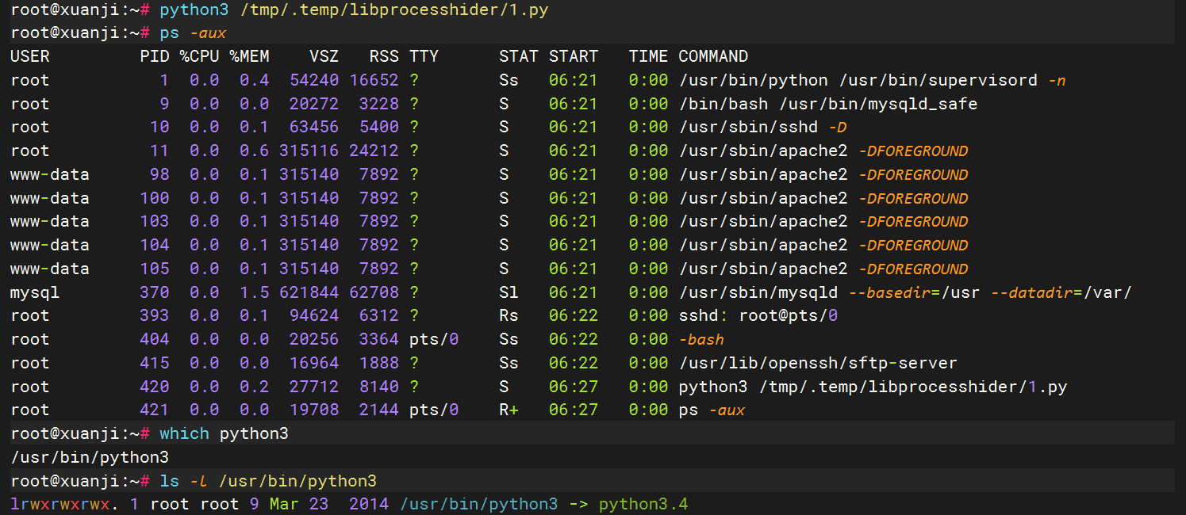
Task: Click the USER column header
Action: [30, 56]
